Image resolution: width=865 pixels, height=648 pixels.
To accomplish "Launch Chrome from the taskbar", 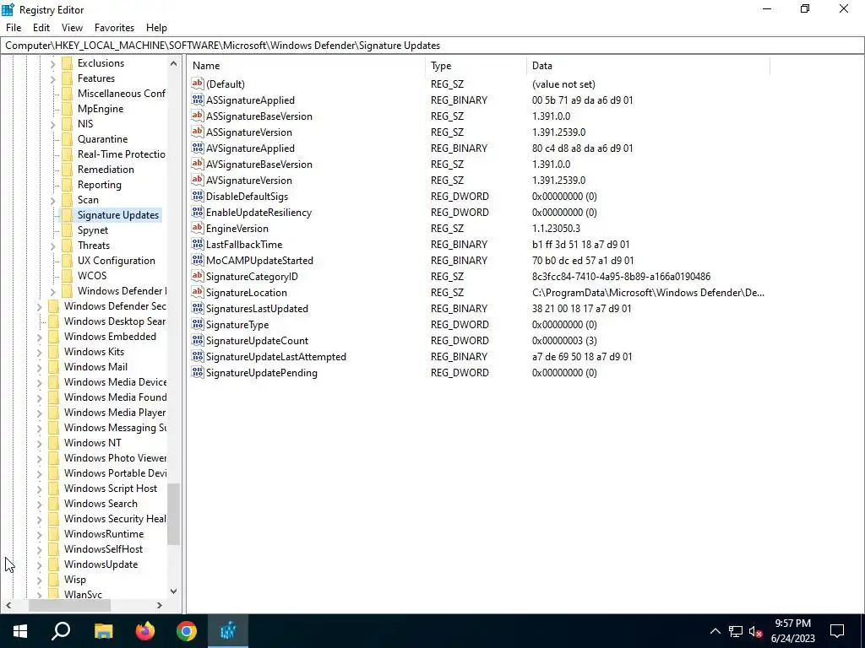I will 187,631.
